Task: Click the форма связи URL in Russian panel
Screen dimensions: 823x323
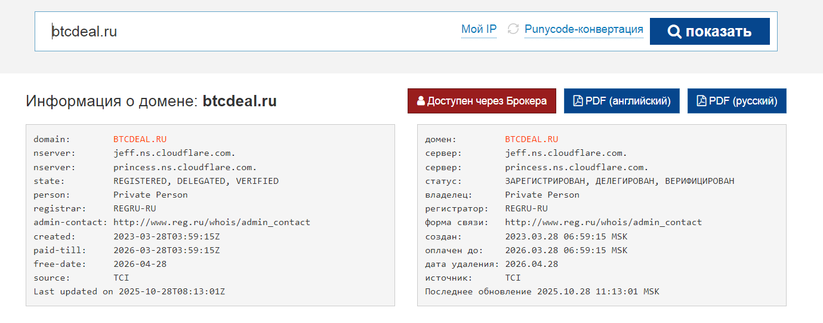Action: (x=603, y=222)
